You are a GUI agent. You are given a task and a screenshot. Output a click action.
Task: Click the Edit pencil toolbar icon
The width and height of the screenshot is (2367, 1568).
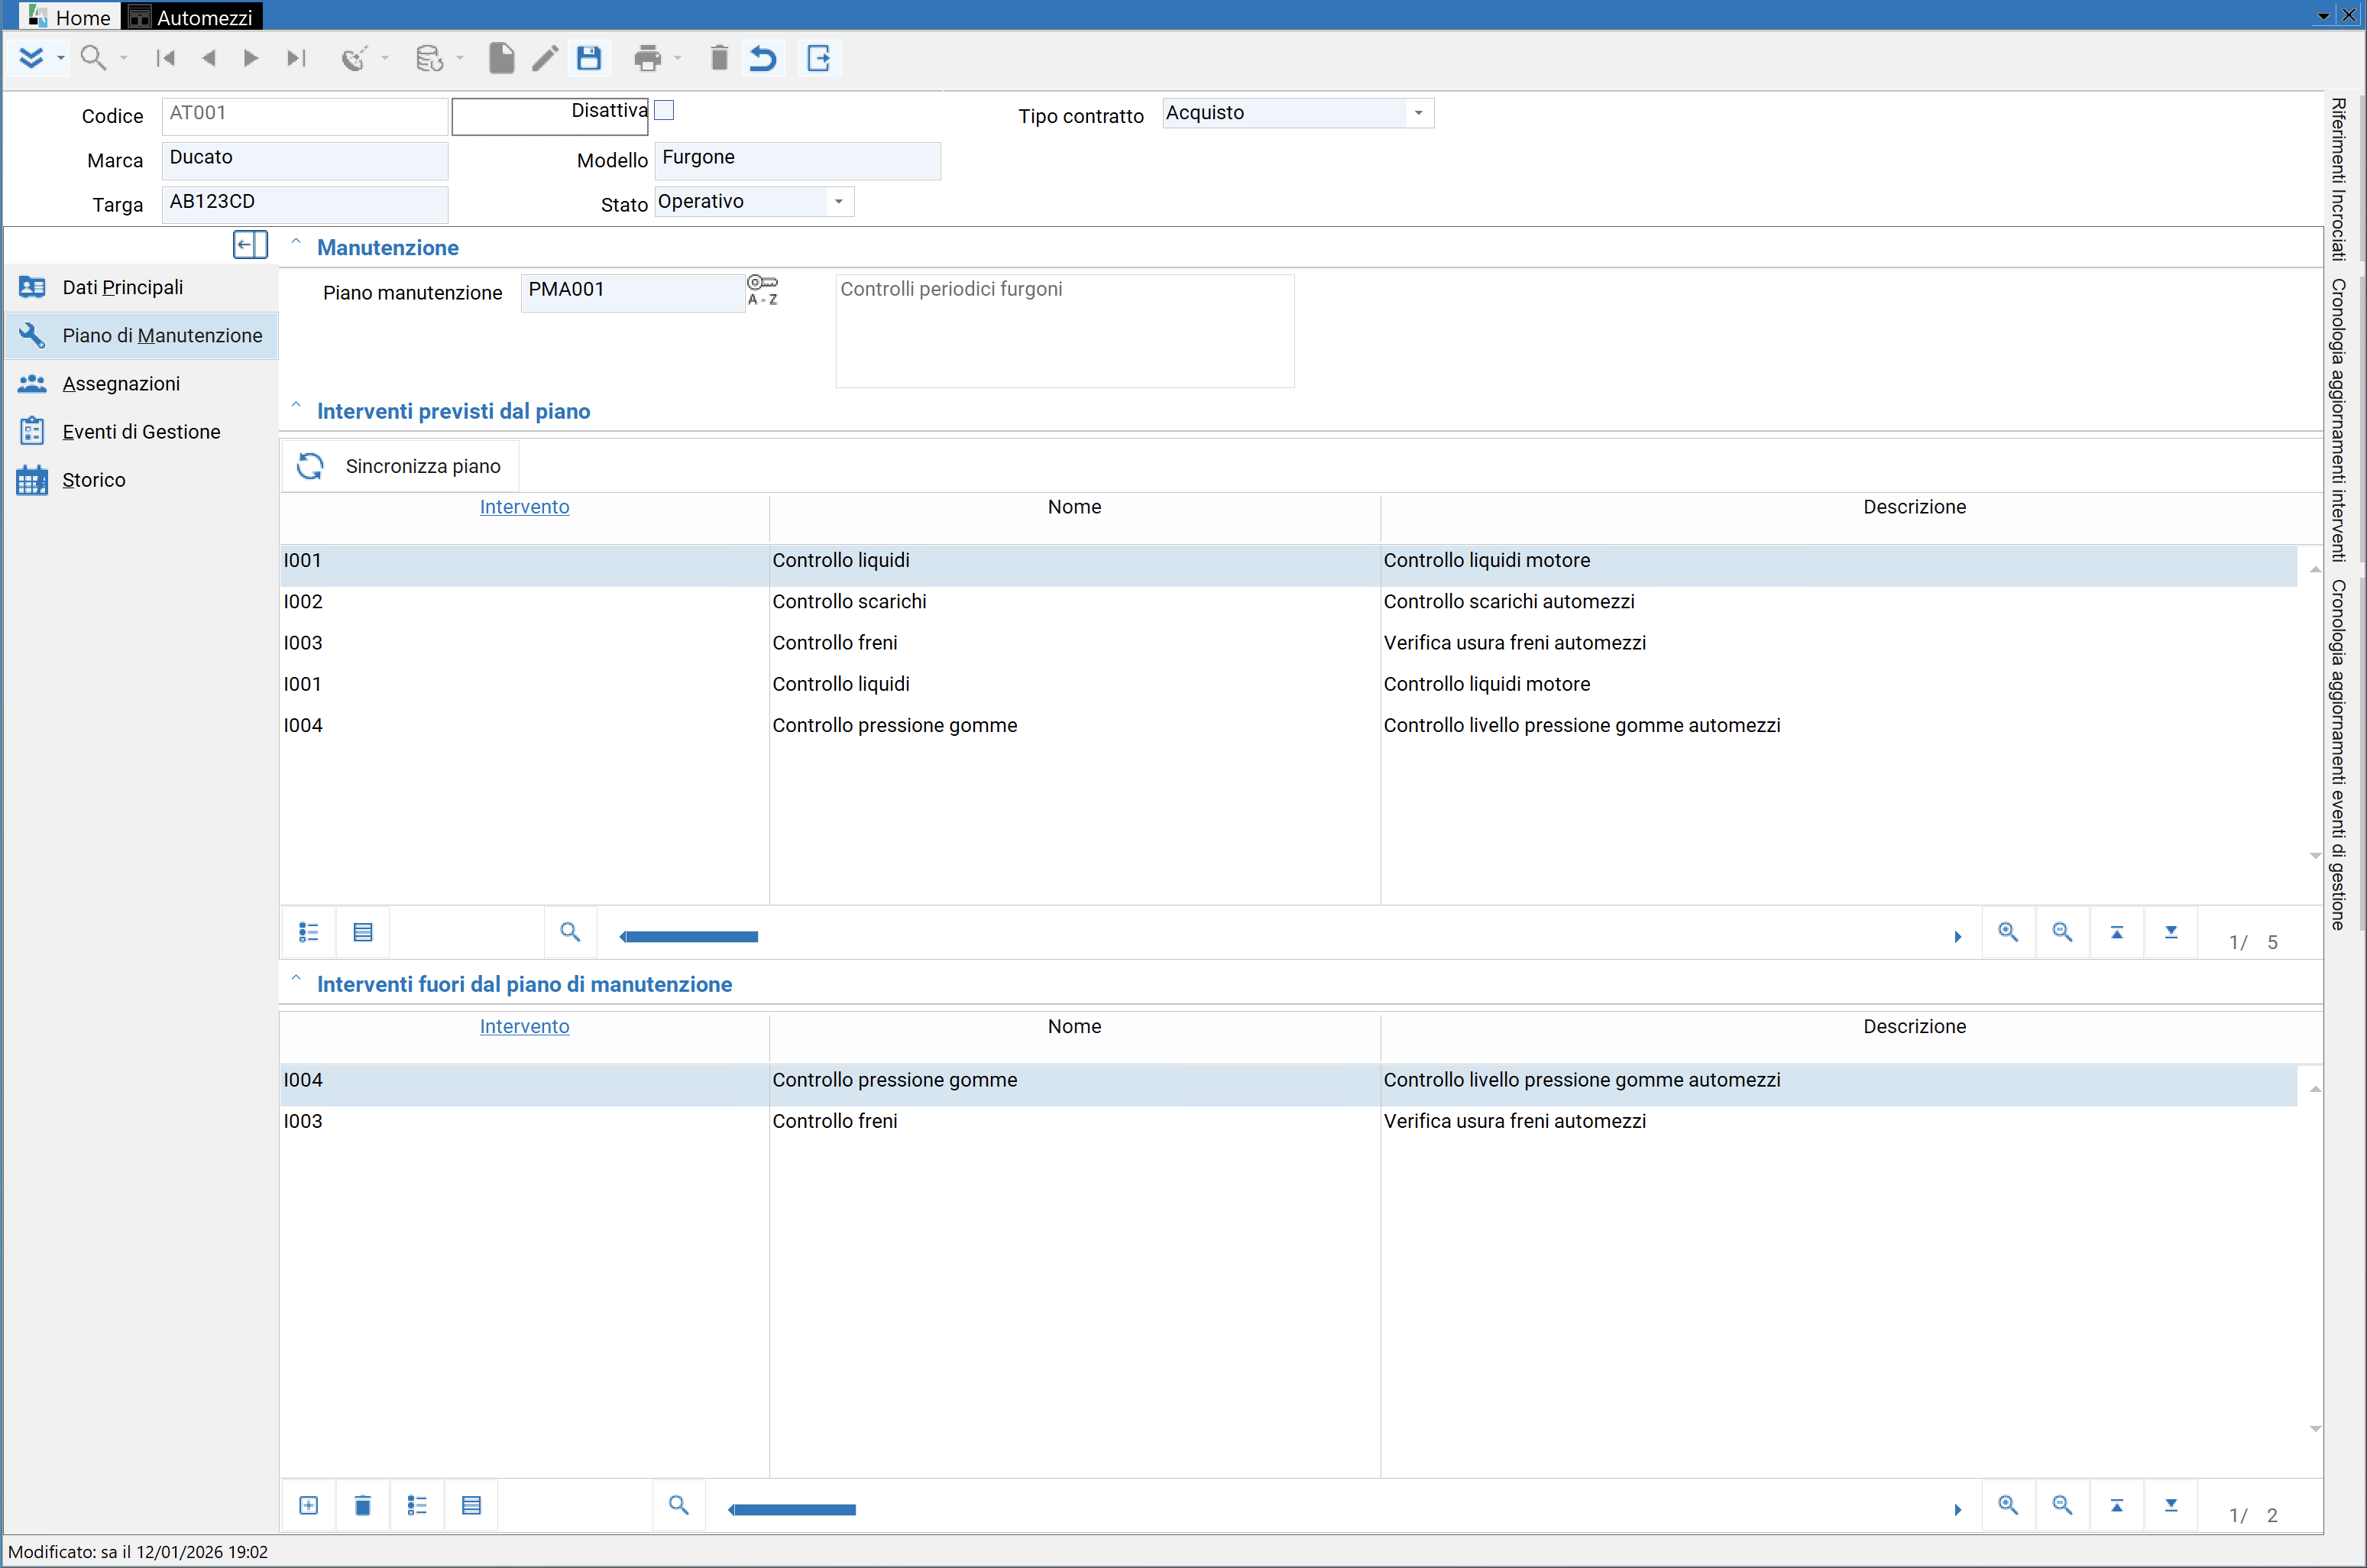(x=545, y=58)
